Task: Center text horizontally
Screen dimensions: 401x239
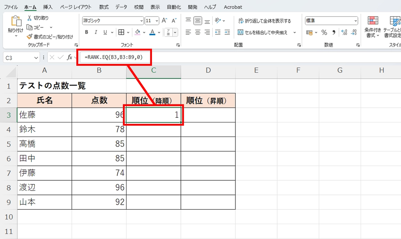Action: pos(198,32)
